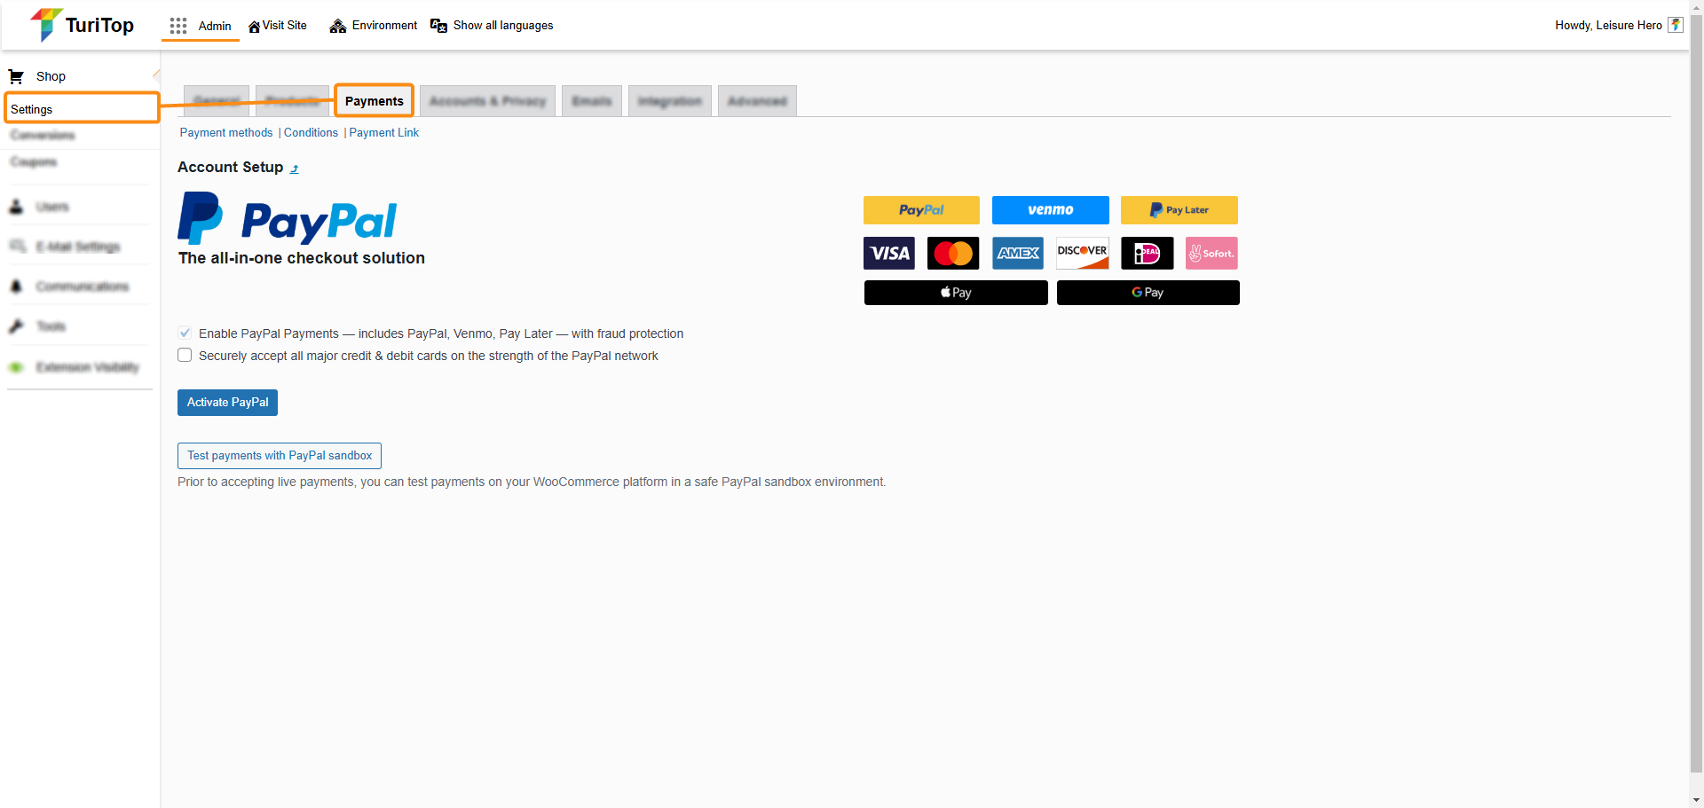Open the Payment Link sub-link

[383, 133]
